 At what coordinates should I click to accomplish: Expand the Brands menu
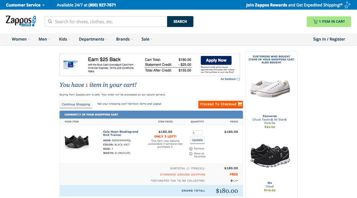(x=124, y=39)
